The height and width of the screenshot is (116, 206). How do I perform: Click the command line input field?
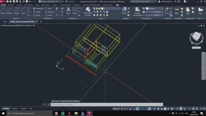pos(107,104)
